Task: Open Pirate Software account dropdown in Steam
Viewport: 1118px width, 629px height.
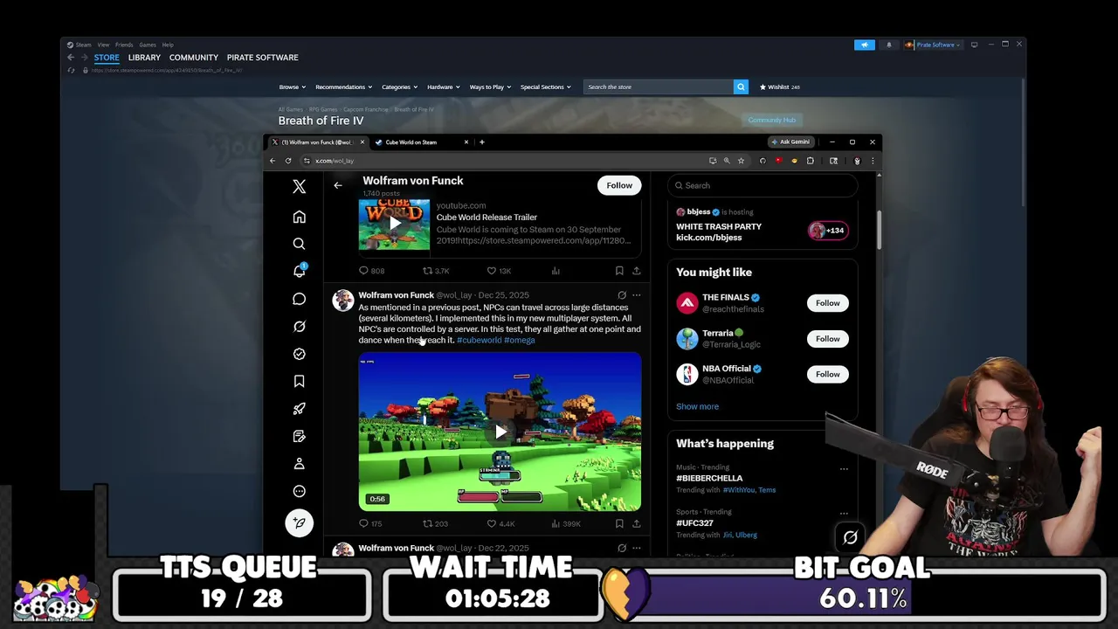Action: [932, 45]
